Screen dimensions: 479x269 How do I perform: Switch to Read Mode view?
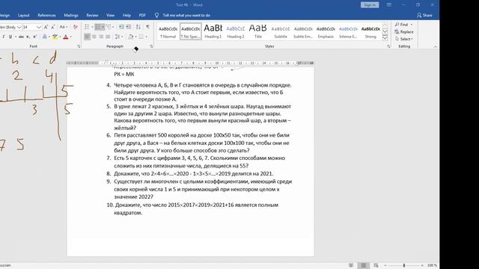coord(351,265)
